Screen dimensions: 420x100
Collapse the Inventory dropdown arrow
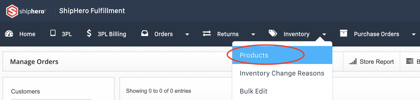324,34
